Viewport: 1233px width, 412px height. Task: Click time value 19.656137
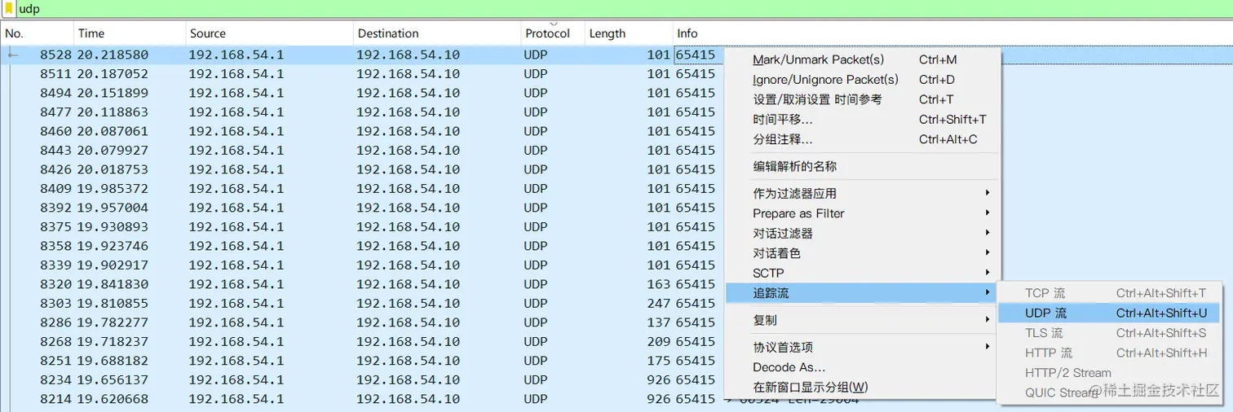113,379
